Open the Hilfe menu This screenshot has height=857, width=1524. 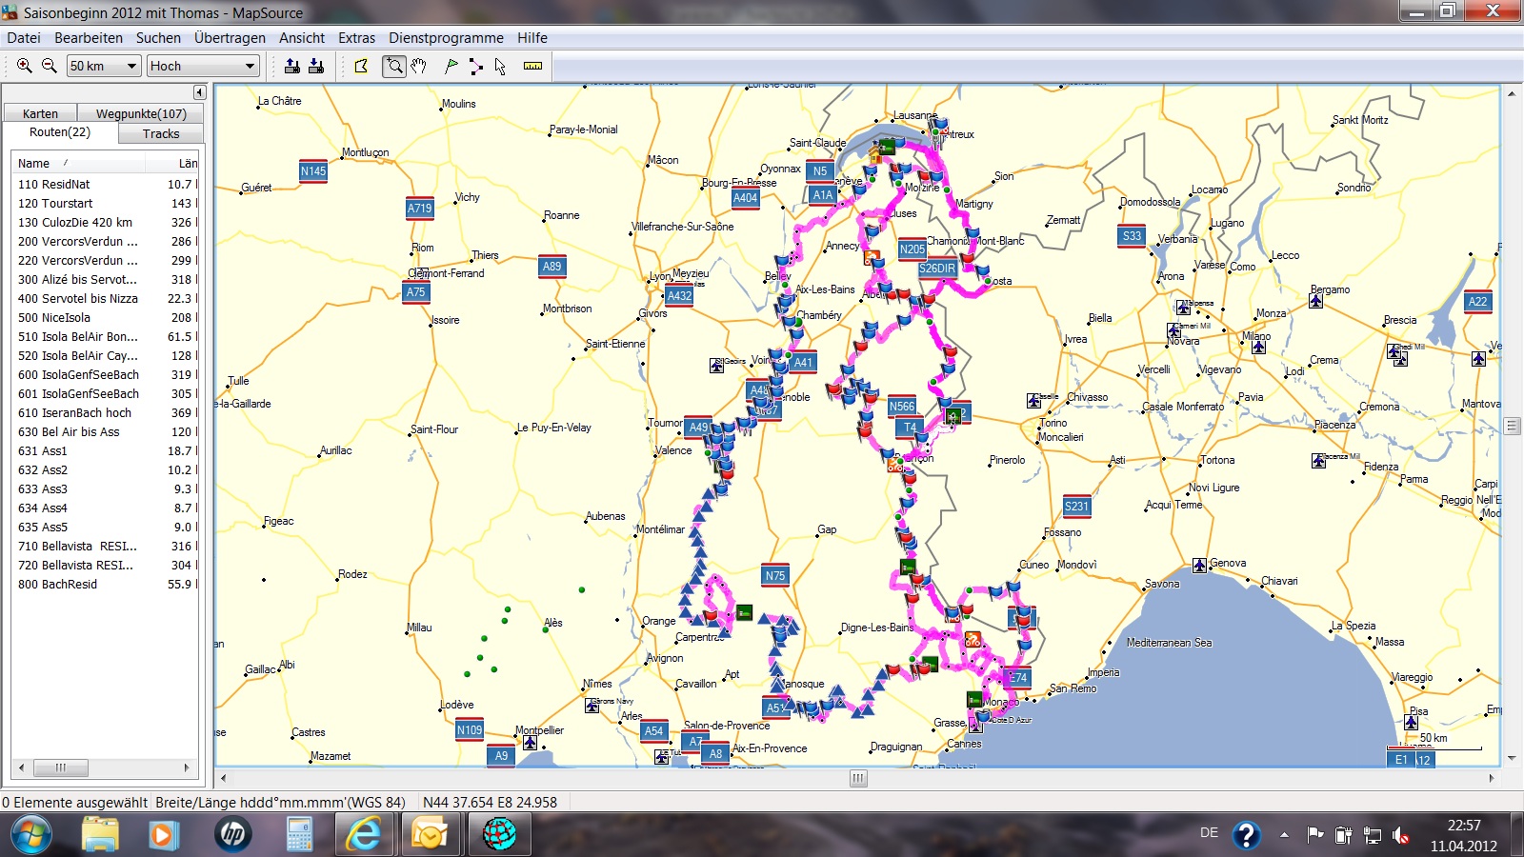click(x=532, y=38)
